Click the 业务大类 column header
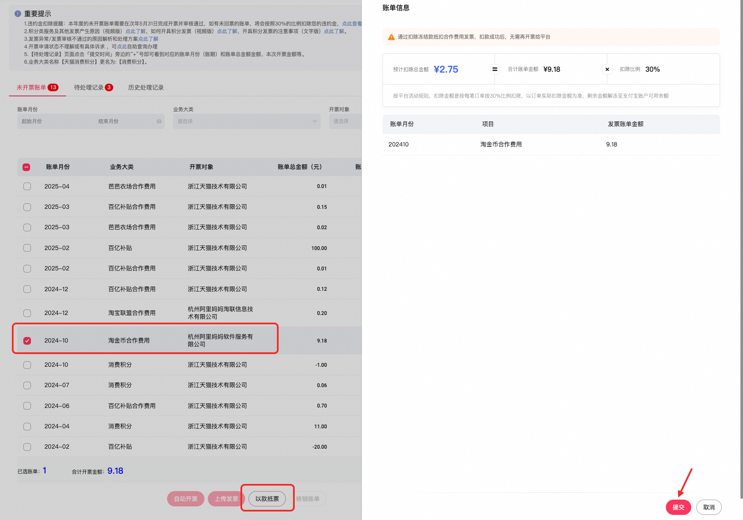Screen dimensions: 743x520 click(122, 167)
